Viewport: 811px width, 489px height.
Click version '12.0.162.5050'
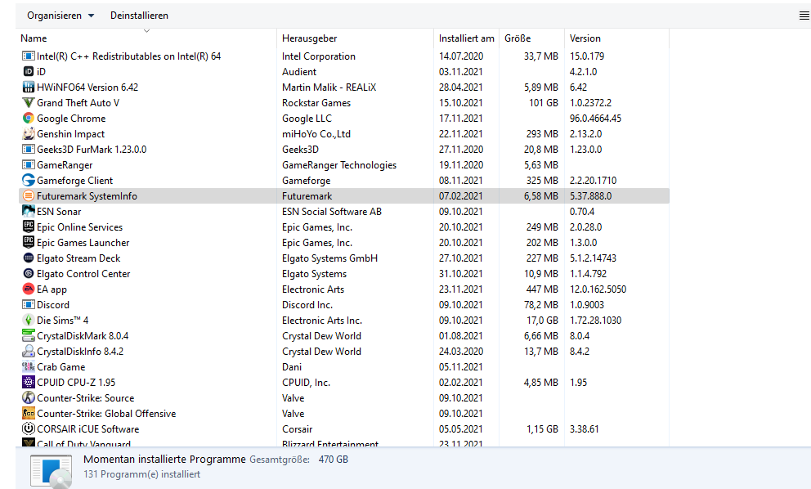tap(598, 289)
